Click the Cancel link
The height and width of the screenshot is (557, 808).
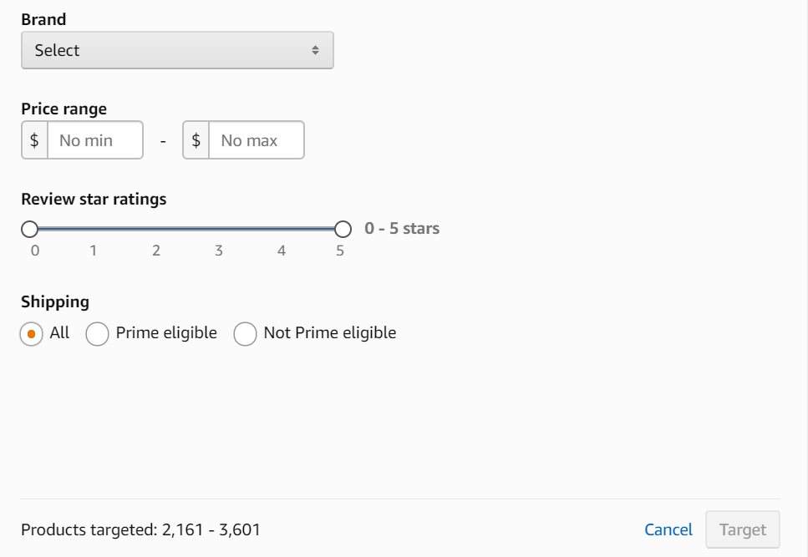(668, 529)
